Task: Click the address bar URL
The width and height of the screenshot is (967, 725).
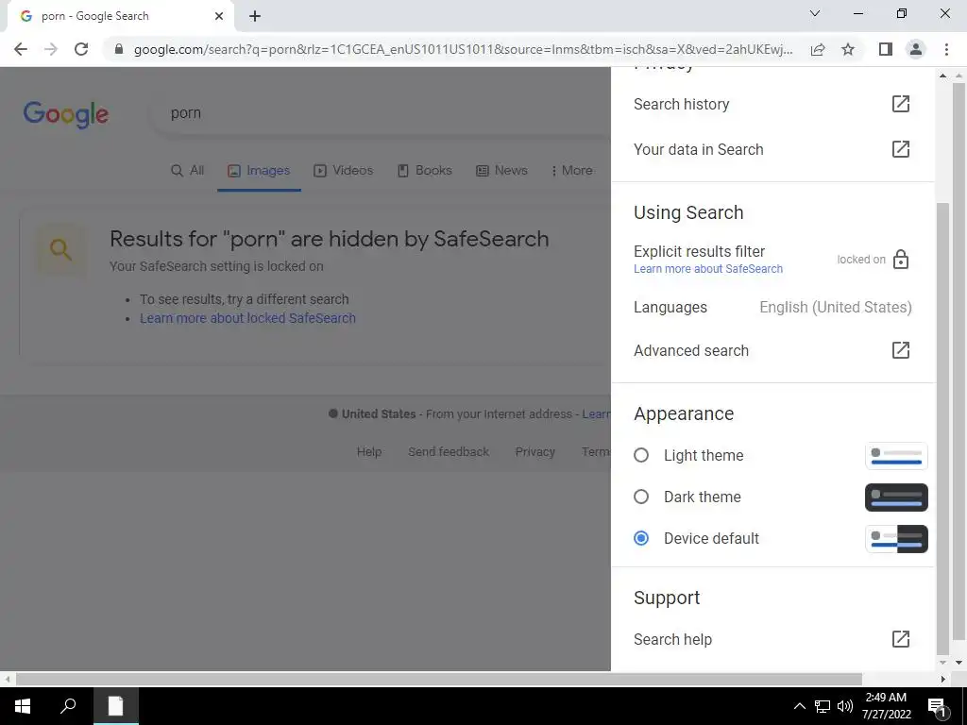Action: pos(463,49)
